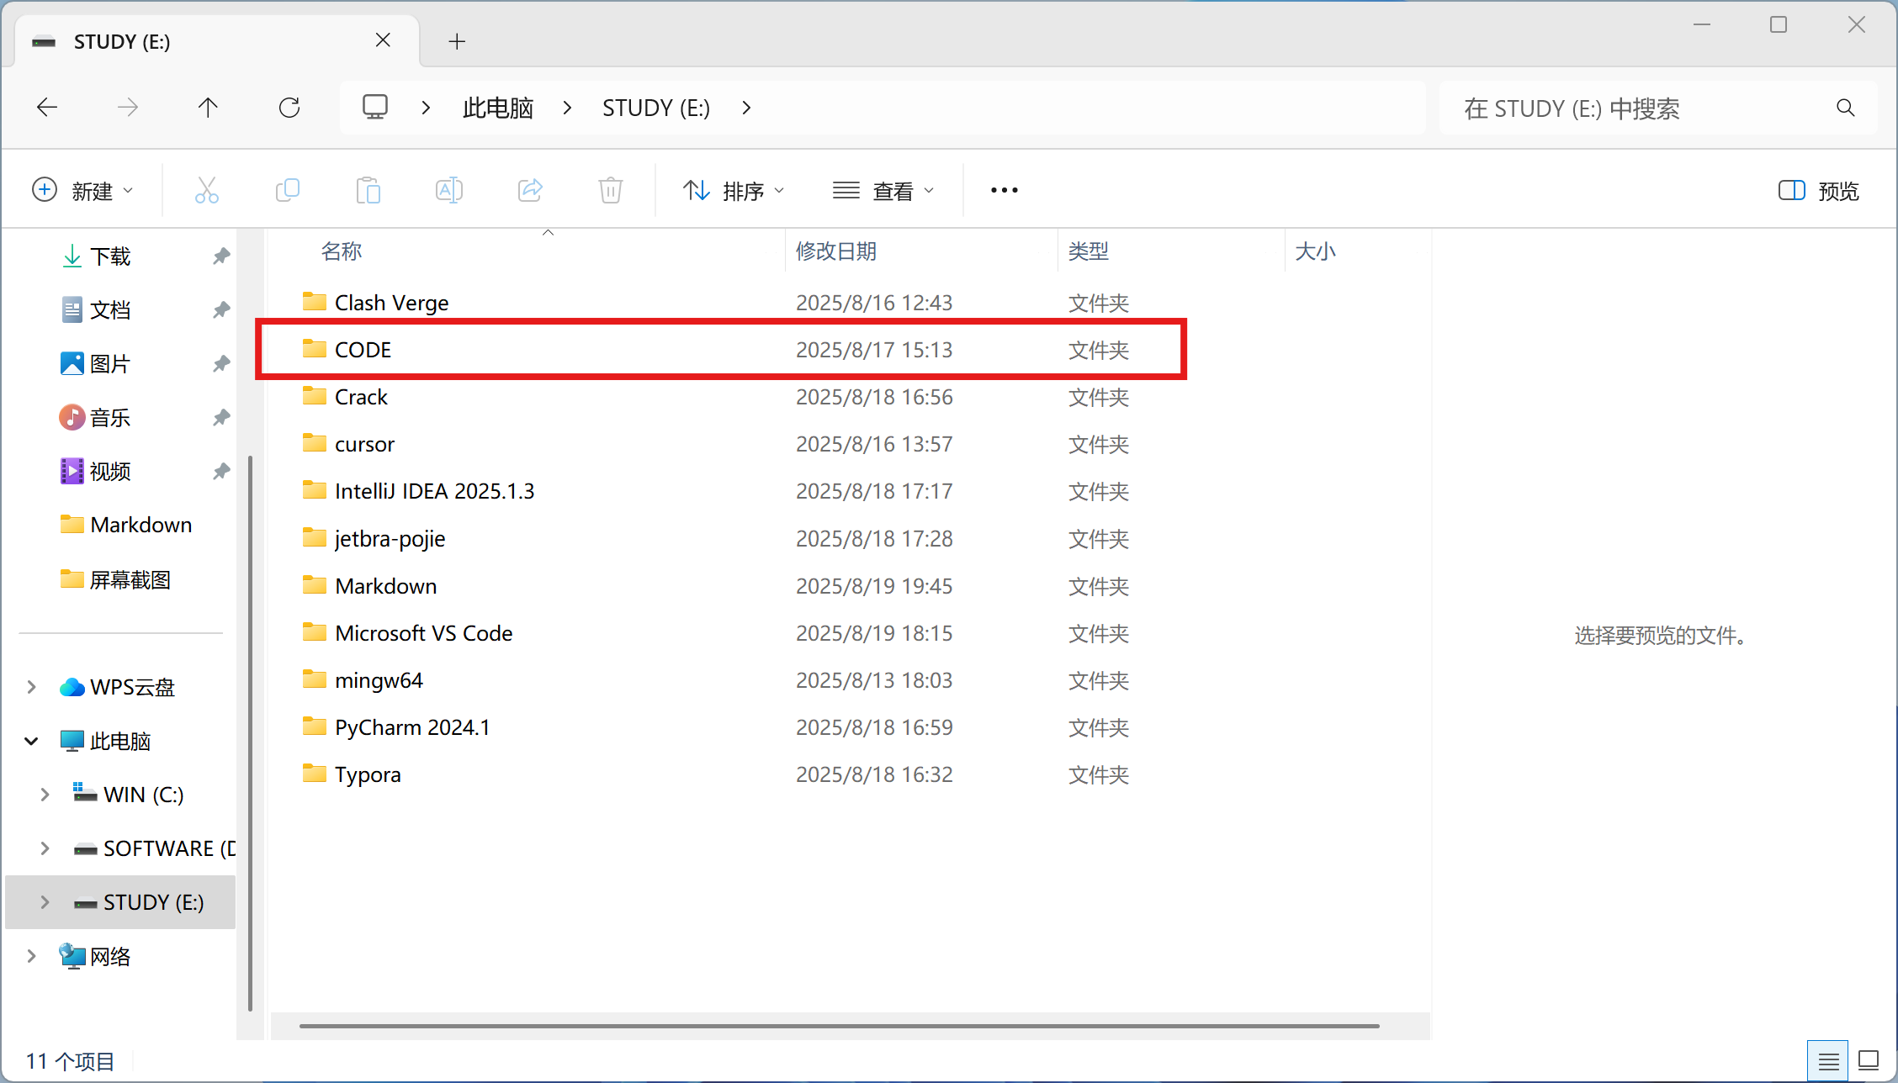Go up one directory level
1898x1083 pixels.
(x=208, y=108)
